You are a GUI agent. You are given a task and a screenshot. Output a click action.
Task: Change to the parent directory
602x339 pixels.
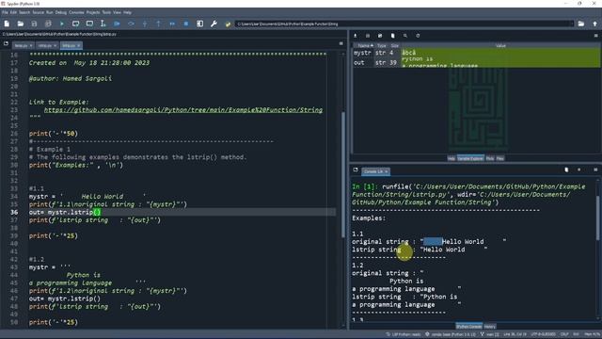click(594, 24)
